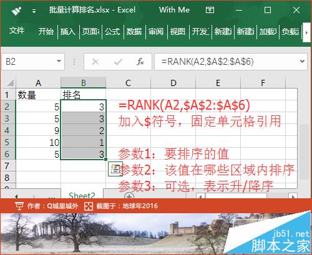Click the formula bar text =RANK(A2,$A$2:$A$6)

coord(207,62)
